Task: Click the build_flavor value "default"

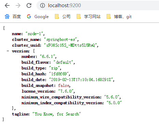Action: [64, 62]
